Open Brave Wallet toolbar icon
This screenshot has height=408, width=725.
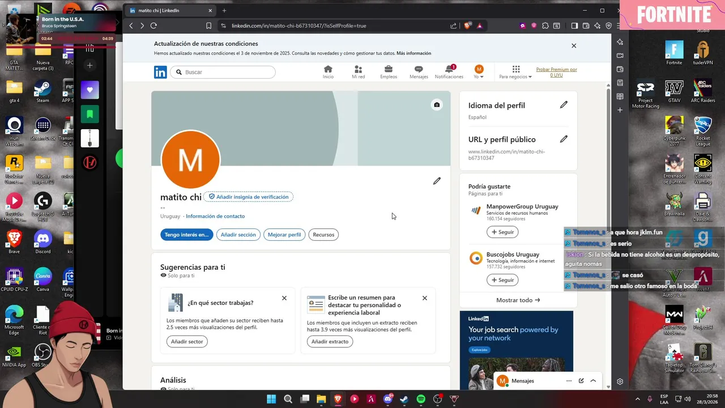pyautogui.click(x=586, y=25)
